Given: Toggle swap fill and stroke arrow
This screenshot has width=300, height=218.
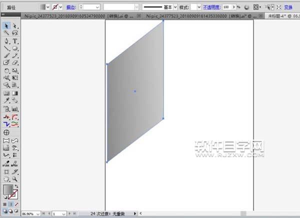Looking at the screenshot, I should (x=16, y=186).
